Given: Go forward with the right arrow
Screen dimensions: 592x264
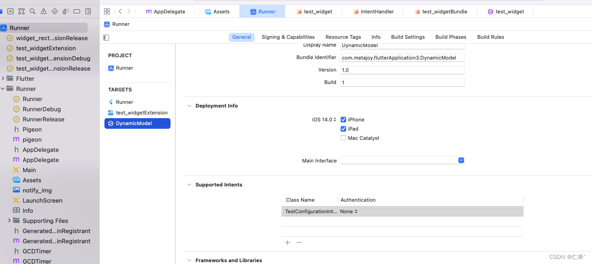Looking at the screenshot, I should pyautogui.click(x=129, y=11).
